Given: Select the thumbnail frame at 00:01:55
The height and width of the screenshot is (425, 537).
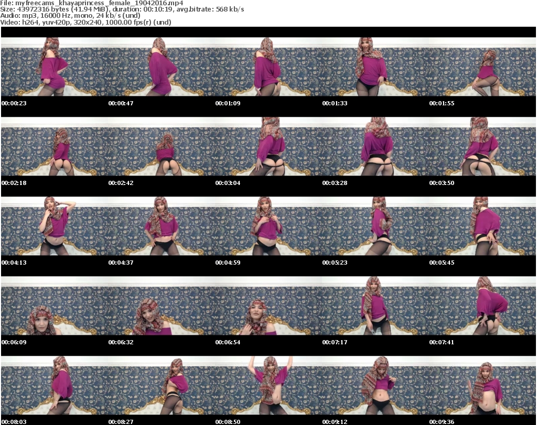Looking at the screenshot, I should 482,67.
